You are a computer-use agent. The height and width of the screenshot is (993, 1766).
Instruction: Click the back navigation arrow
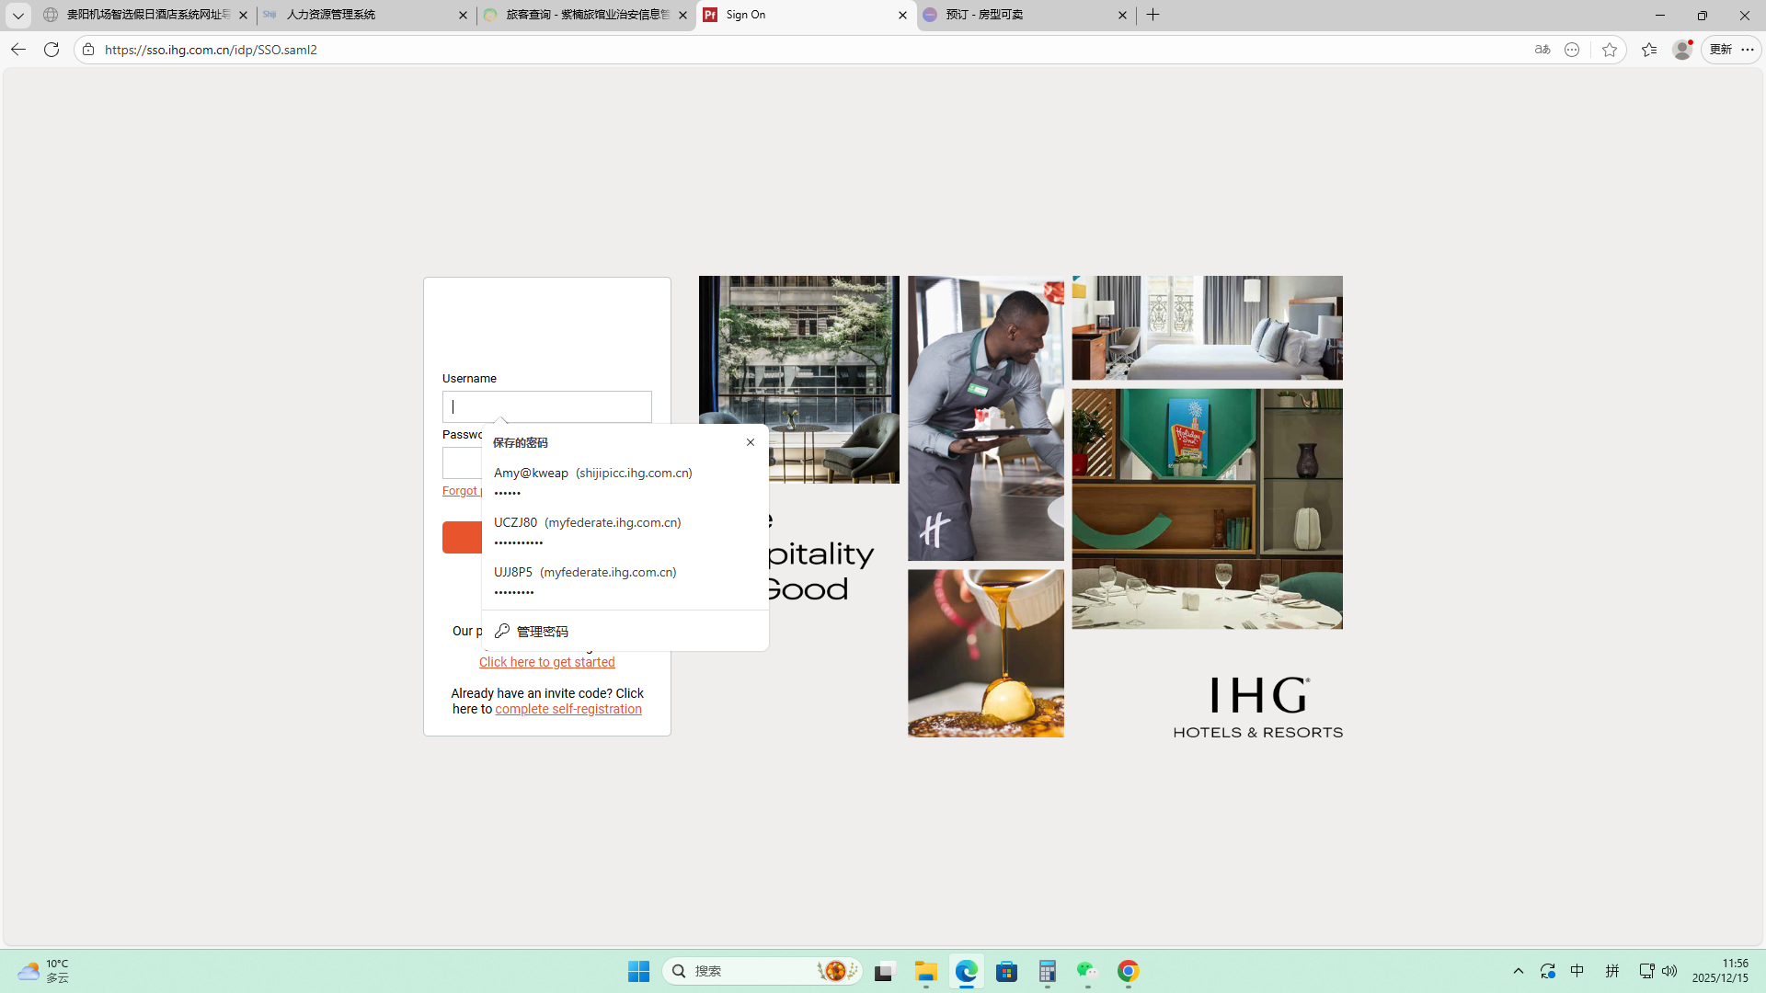[x=18, y=50]
